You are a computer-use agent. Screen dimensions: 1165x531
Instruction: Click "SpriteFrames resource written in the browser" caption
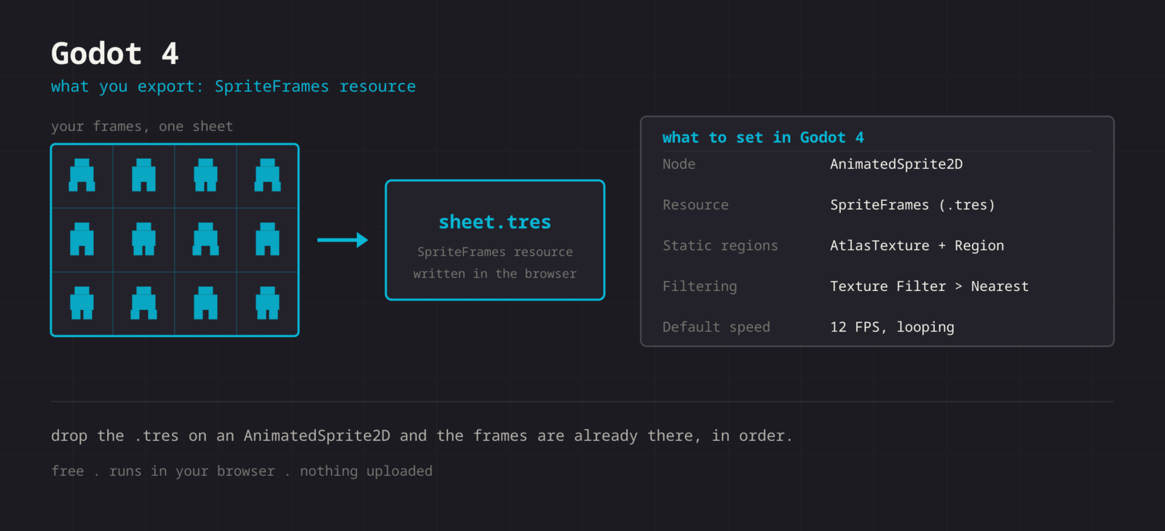click(495, 263)
